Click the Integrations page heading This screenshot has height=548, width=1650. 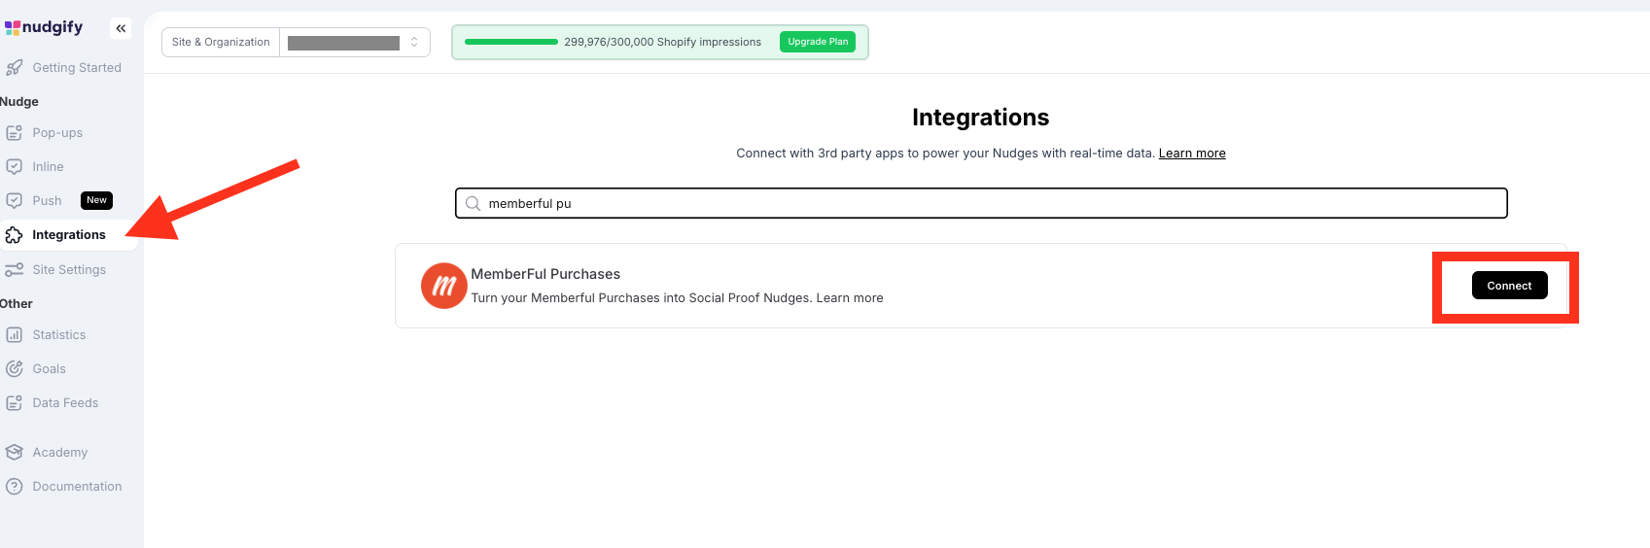(980, 118)
